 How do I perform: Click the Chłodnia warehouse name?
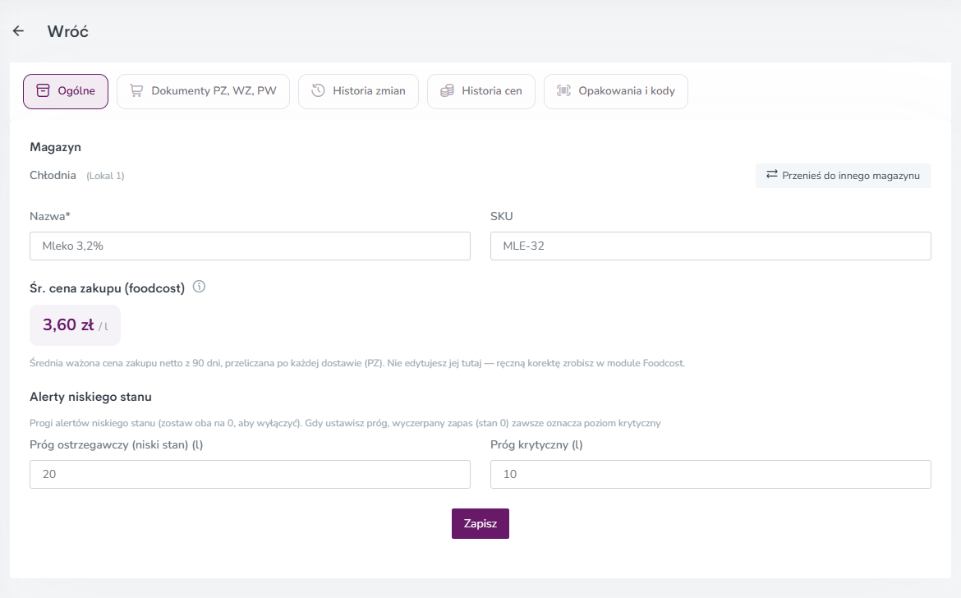click(x=53, y=175)
